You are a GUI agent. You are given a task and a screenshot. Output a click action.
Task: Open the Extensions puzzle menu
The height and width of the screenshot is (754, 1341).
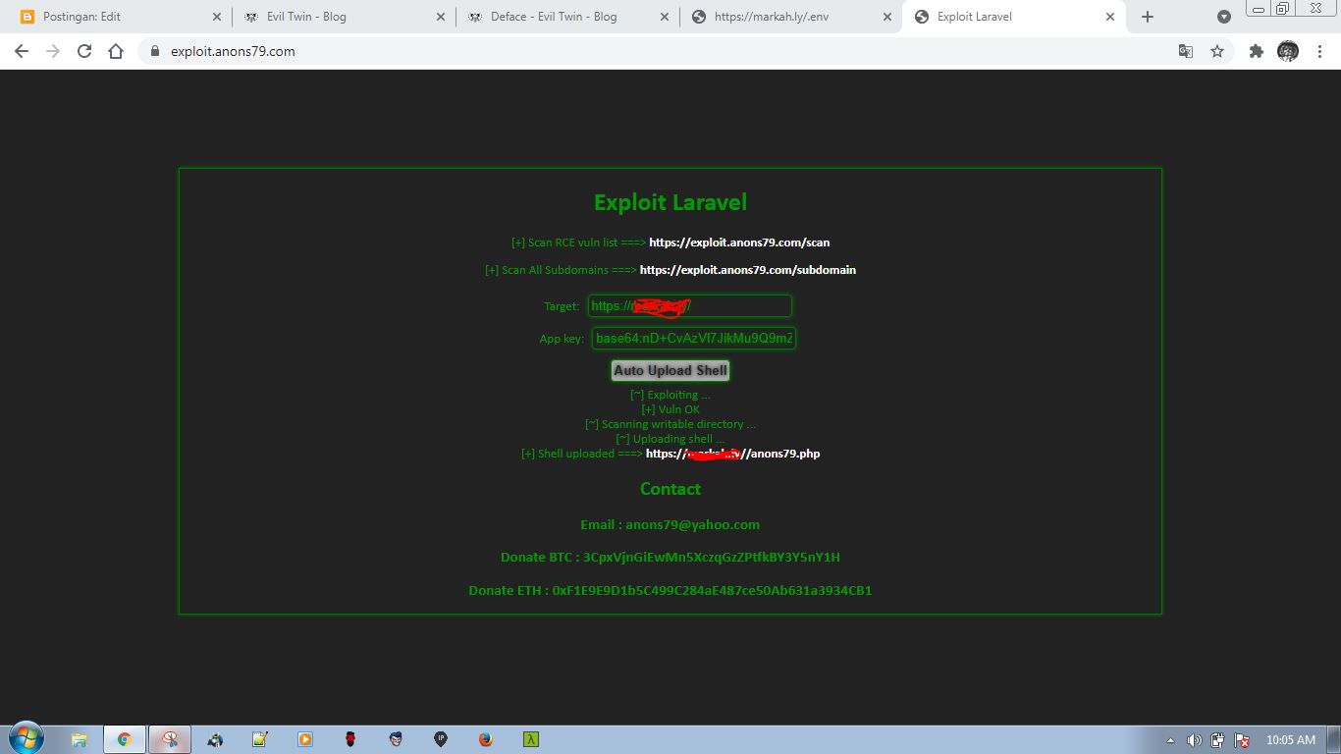(1256, 51)
